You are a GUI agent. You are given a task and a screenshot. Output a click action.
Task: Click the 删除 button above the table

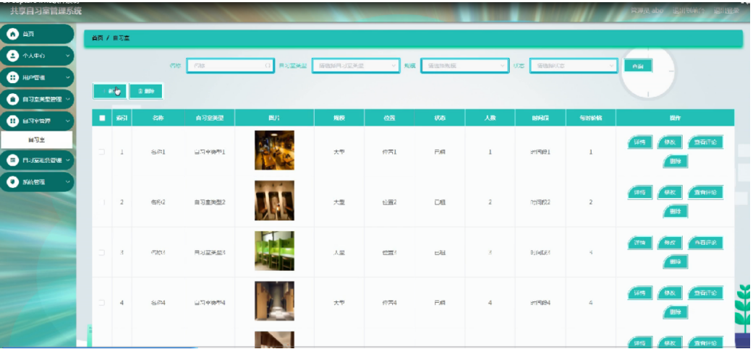coord(146,91)
